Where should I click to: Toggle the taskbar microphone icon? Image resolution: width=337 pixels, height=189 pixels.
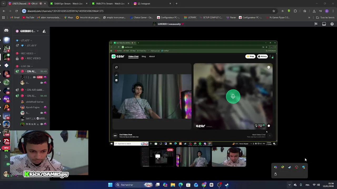(x=301, y=185)
